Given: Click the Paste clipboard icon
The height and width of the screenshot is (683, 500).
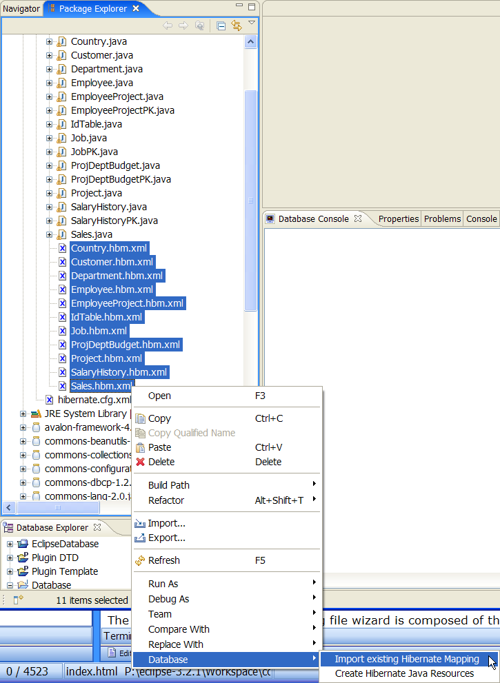Looking at the screenshot, I should click(141, 447).
